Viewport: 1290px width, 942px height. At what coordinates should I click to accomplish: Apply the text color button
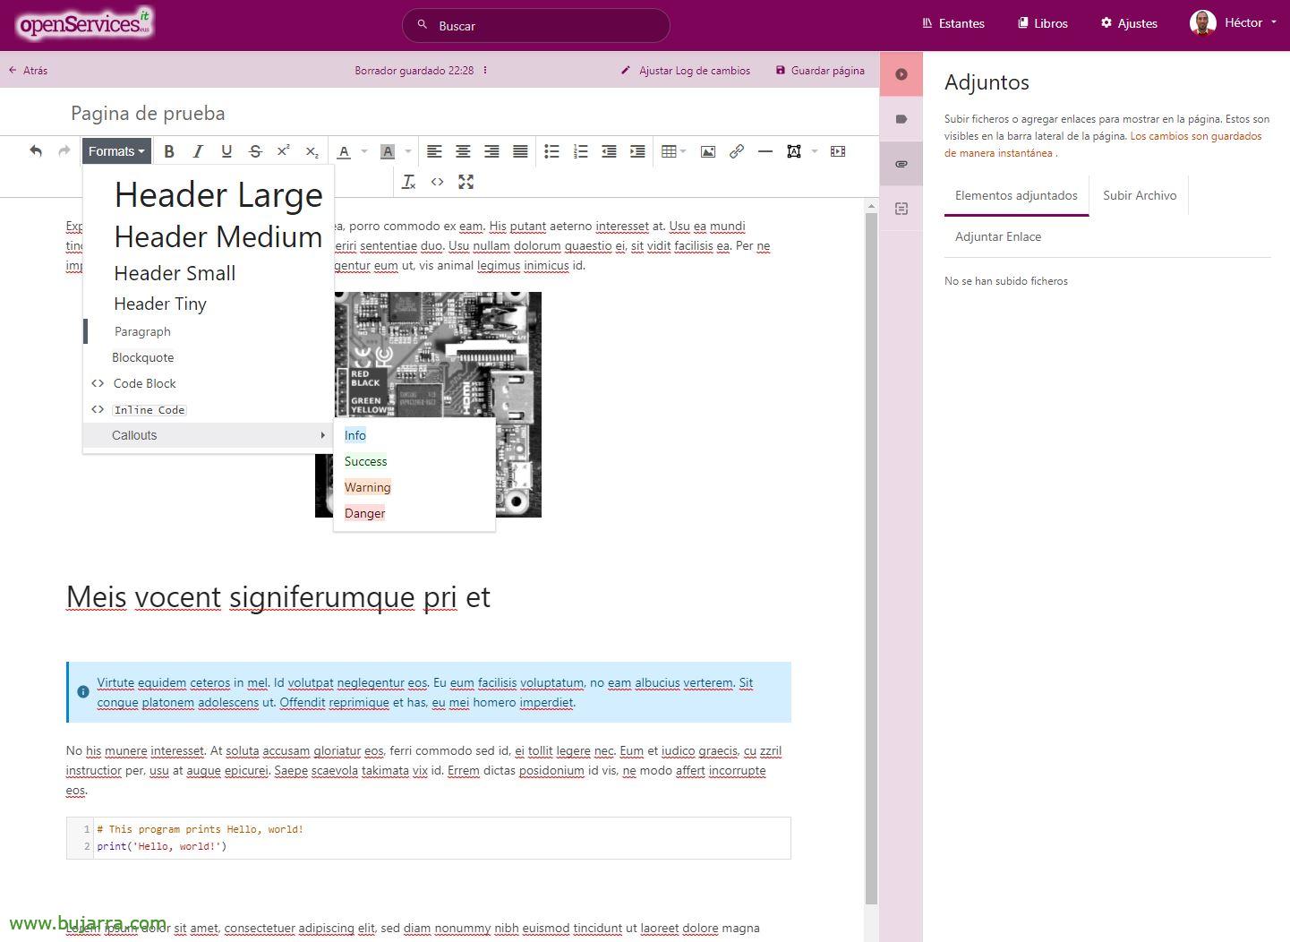pos(344,151)
